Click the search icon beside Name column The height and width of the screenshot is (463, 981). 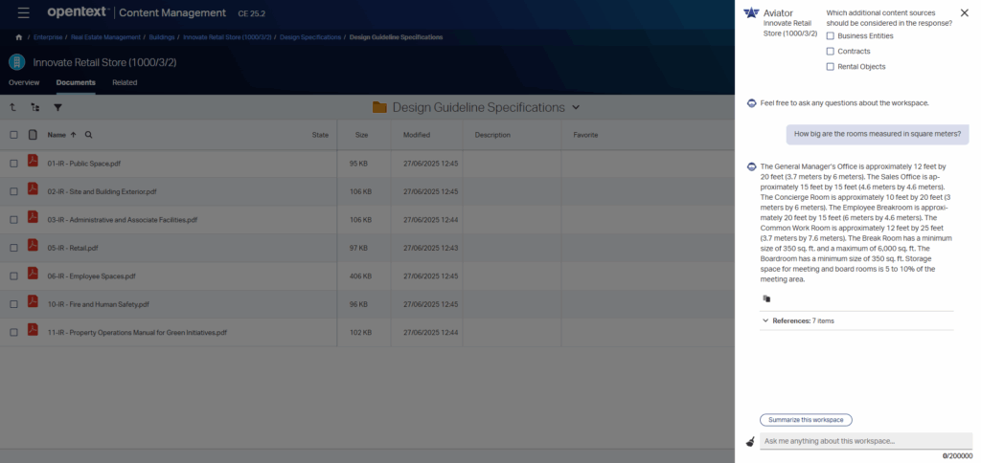(x=89, y=135)
